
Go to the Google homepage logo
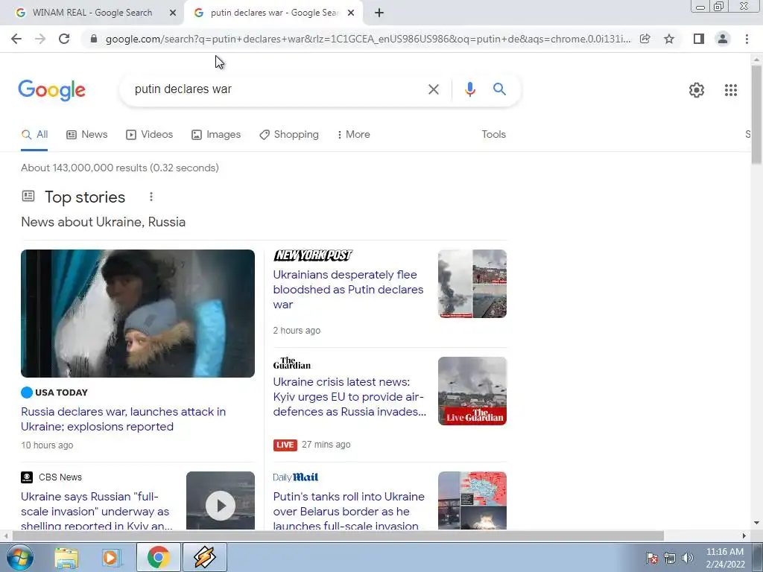51,90
